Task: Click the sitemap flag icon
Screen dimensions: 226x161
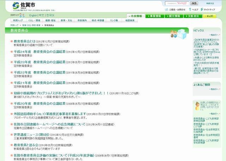Action: pos(202,10)
